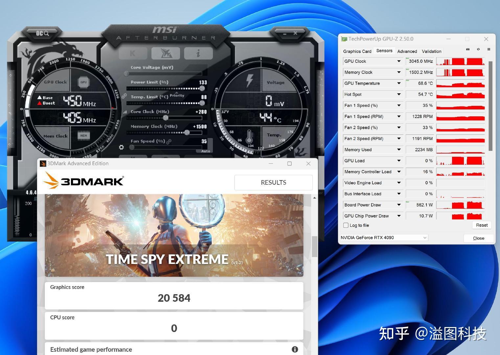Expand Memory Controller Load dropdown
Image resolution: width=500 pixels, height=355 pixels.
tap(399, 172)
